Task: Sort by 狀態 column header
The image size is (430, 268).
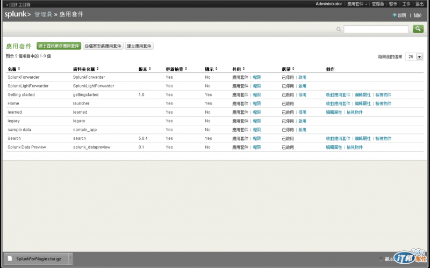Action: (x=288, y=69)
